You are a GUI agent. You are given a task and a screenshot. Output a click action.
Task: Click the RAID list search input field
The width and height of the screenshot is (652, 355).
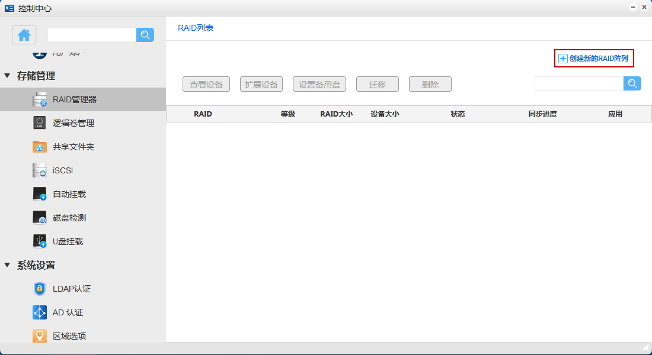click(579, 83)
